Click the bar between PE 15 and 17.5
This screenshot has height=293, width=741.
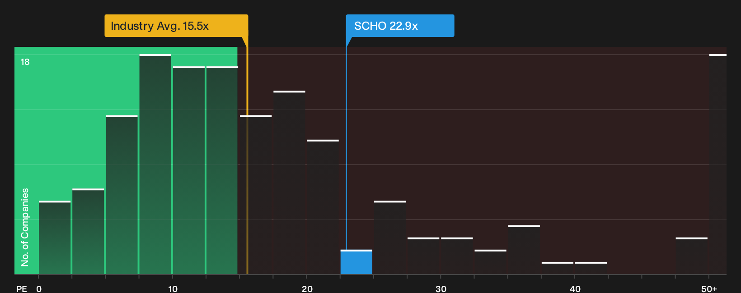(256, 195)
